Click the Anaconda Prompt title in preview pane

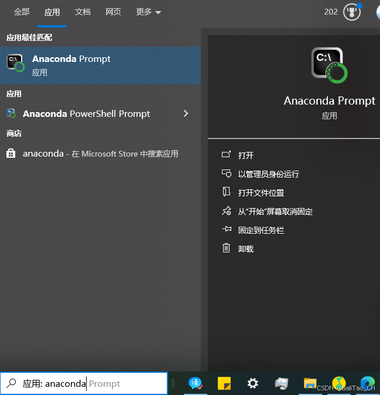[x=329, y=101]
